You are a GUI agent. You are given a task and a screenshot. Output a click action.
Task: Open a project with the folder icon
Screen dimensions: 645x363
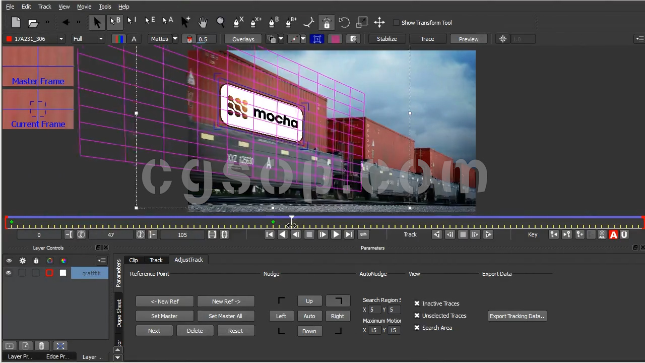point(33,23)
